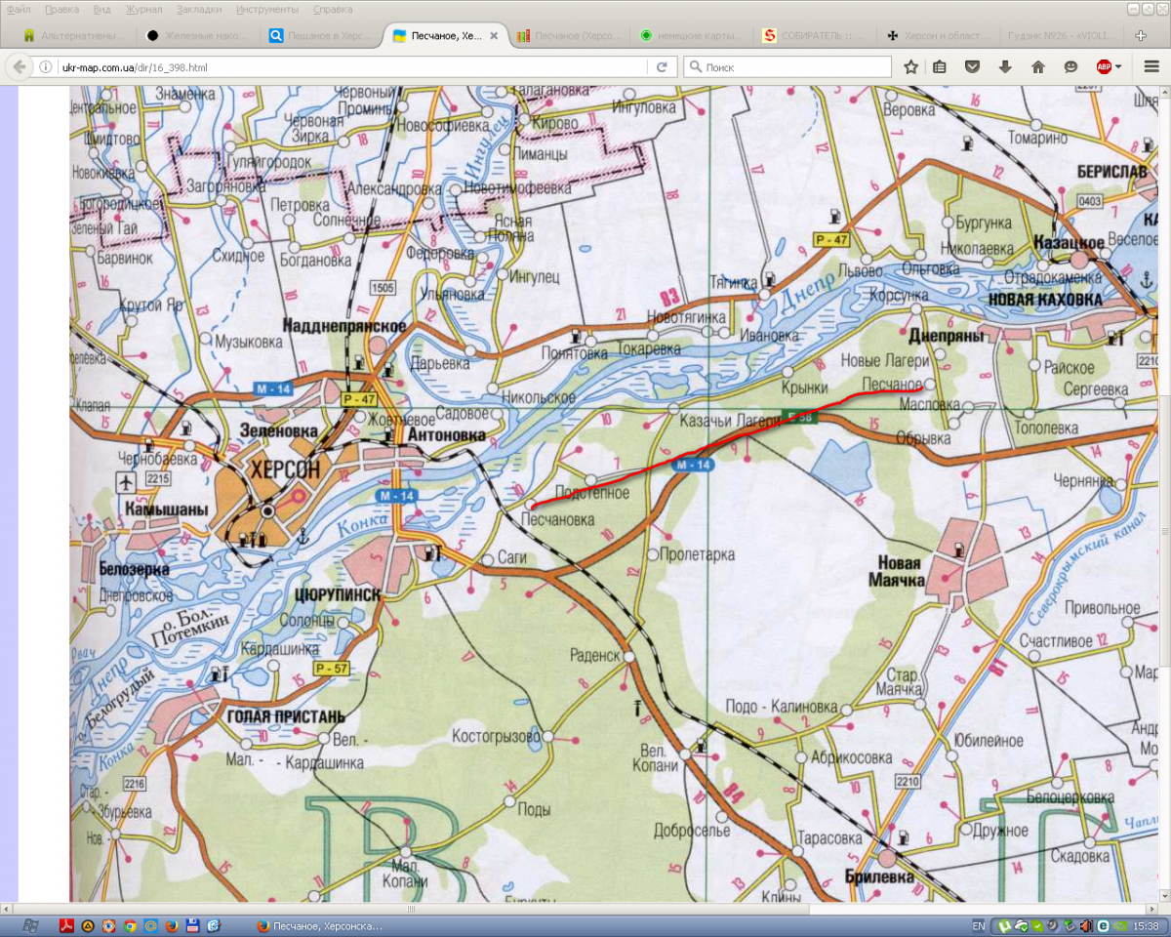This screenshot has height=937, width=1171.
Task: Open the Инструменты menu
Action: point(266,9)
